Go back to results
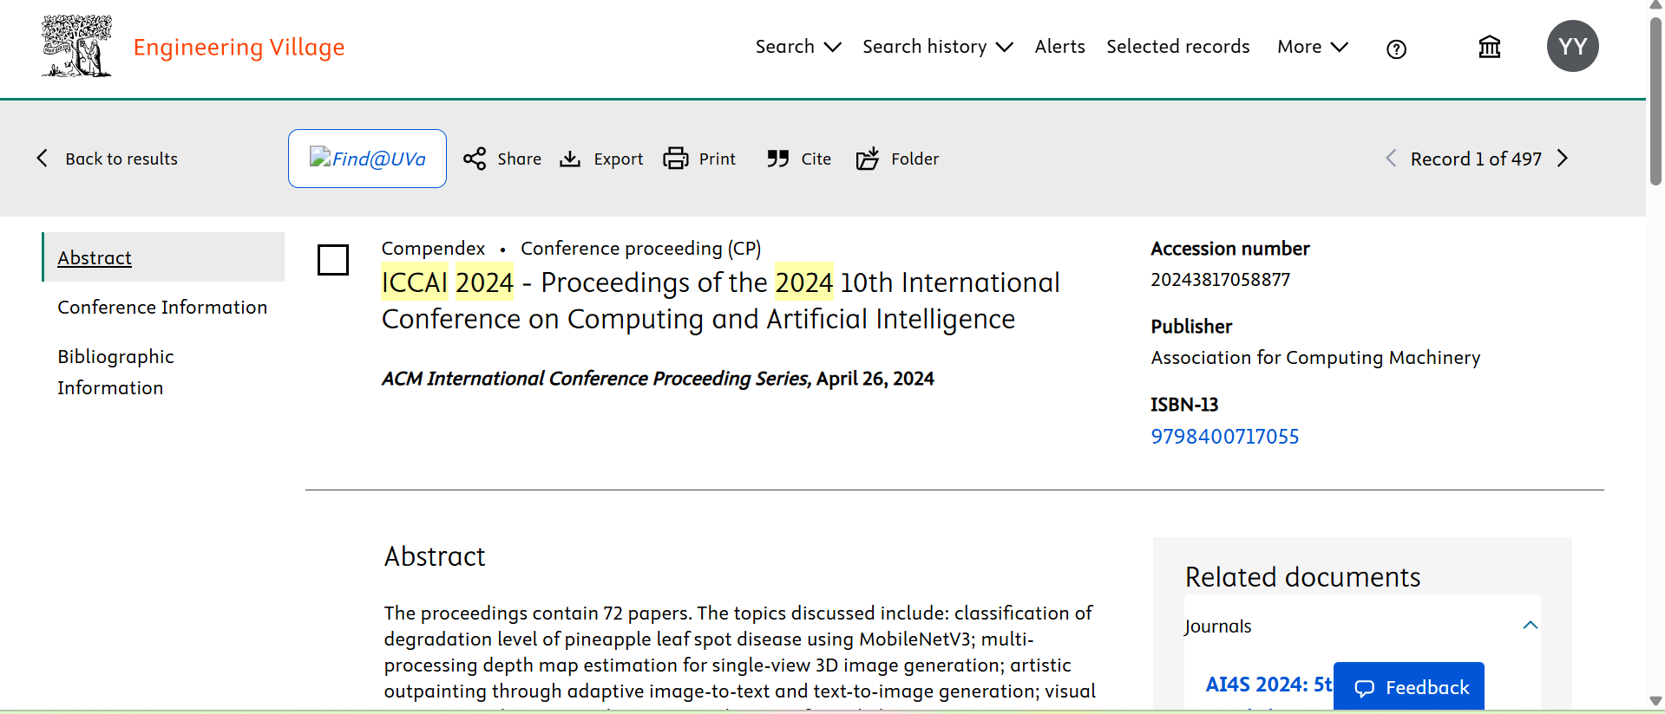 (121, 159)
